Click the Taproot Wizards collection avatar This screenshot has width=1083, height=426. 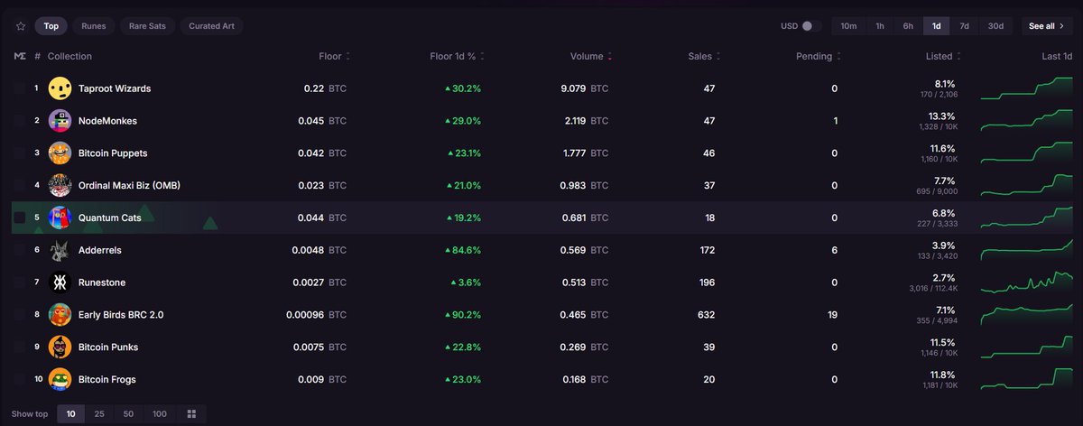(60, 88)
